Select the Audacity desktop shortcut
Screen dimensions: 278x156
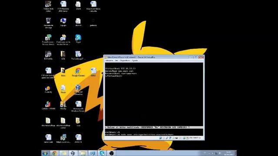pos(48,89)
